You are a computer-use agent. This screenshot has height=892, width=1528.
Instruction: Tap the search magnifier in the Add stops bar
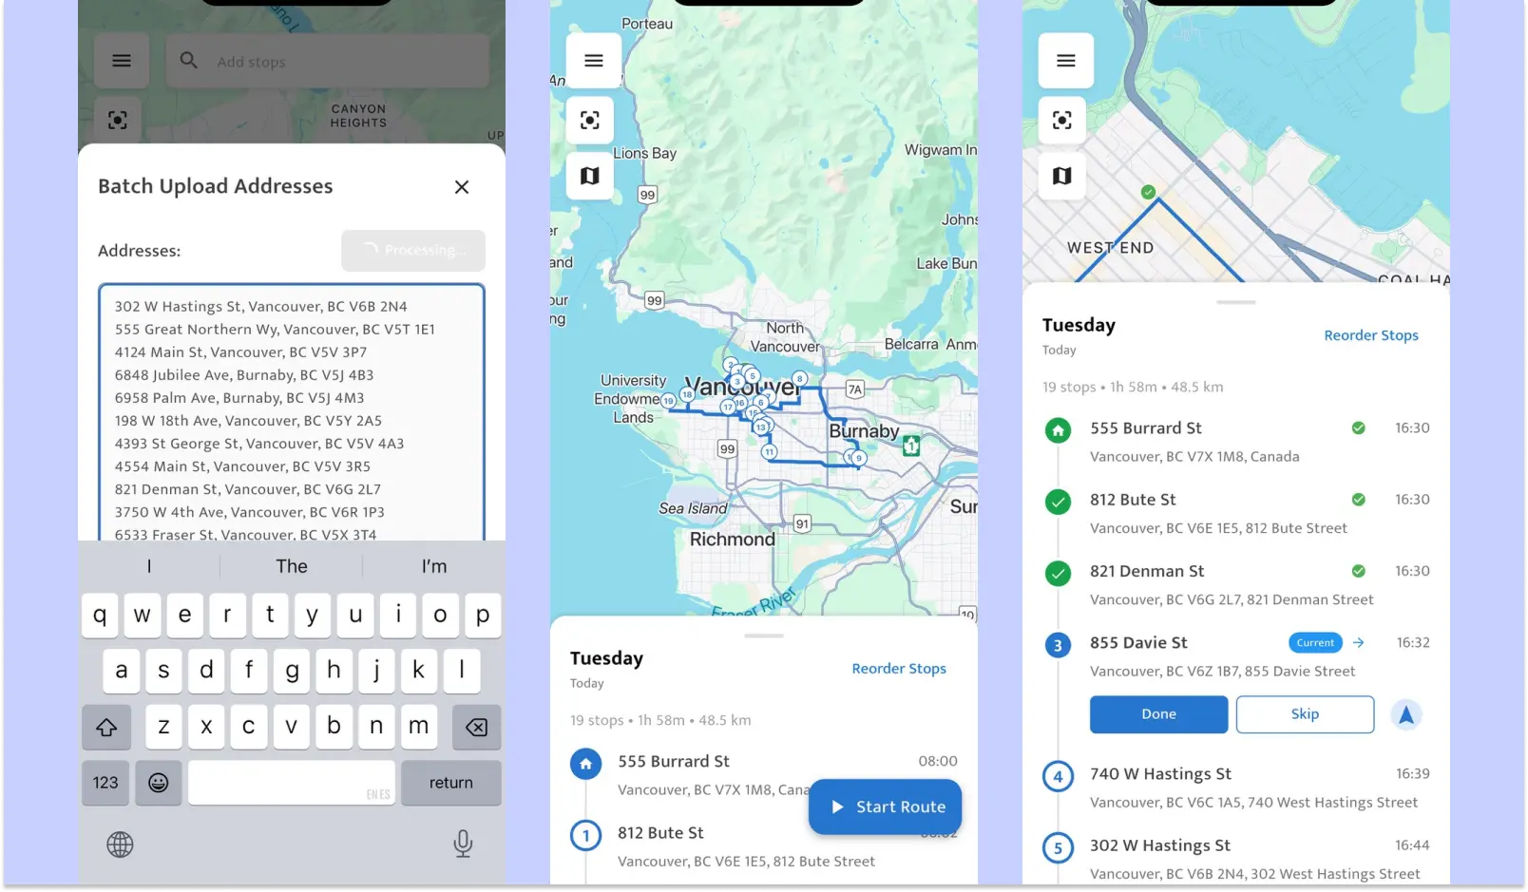188,60
